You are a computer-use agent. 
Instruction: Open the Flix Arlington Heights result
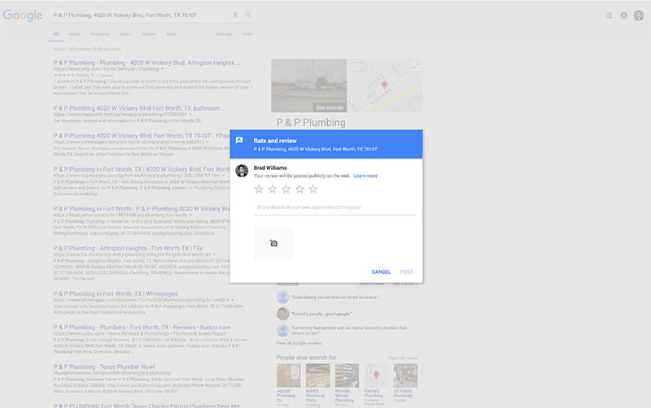(128, 248)
